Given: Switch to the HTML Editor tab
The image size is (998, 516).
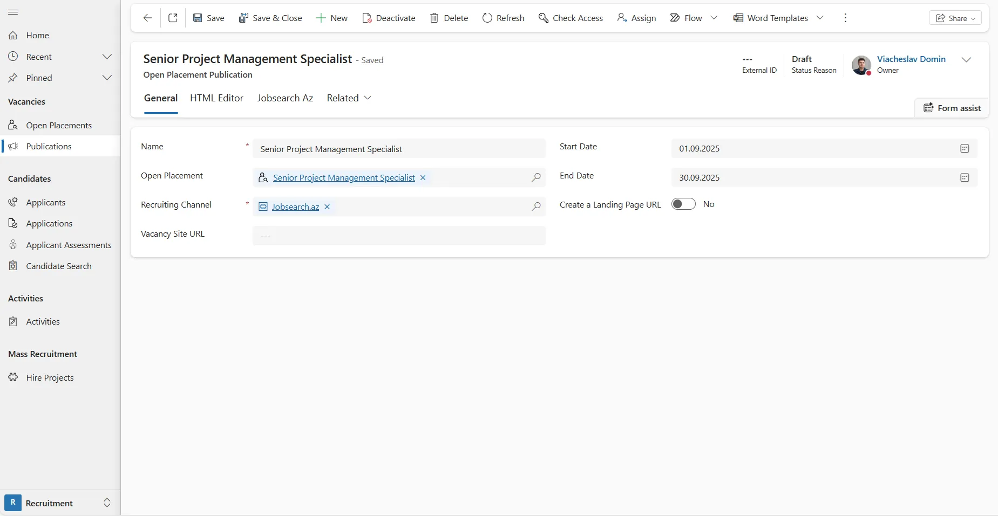Looking at the screenshot, I should [x=216, y=98].
